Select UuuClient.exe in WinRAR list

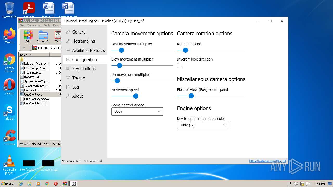40,95
